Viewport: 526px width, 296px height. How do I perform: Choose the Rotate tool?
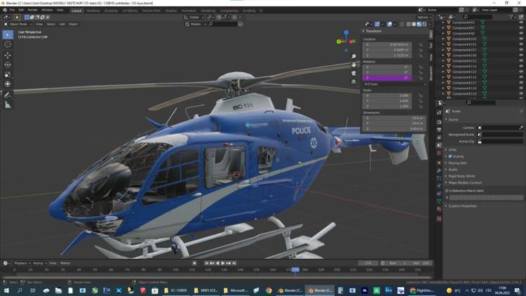point(8,65)
